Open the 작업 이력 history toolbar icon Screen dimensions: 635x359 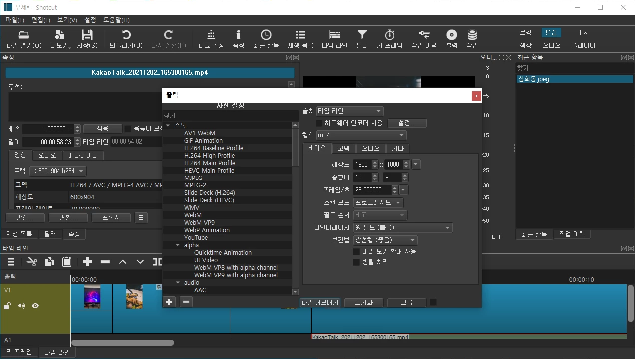click(x=423, y=39)
